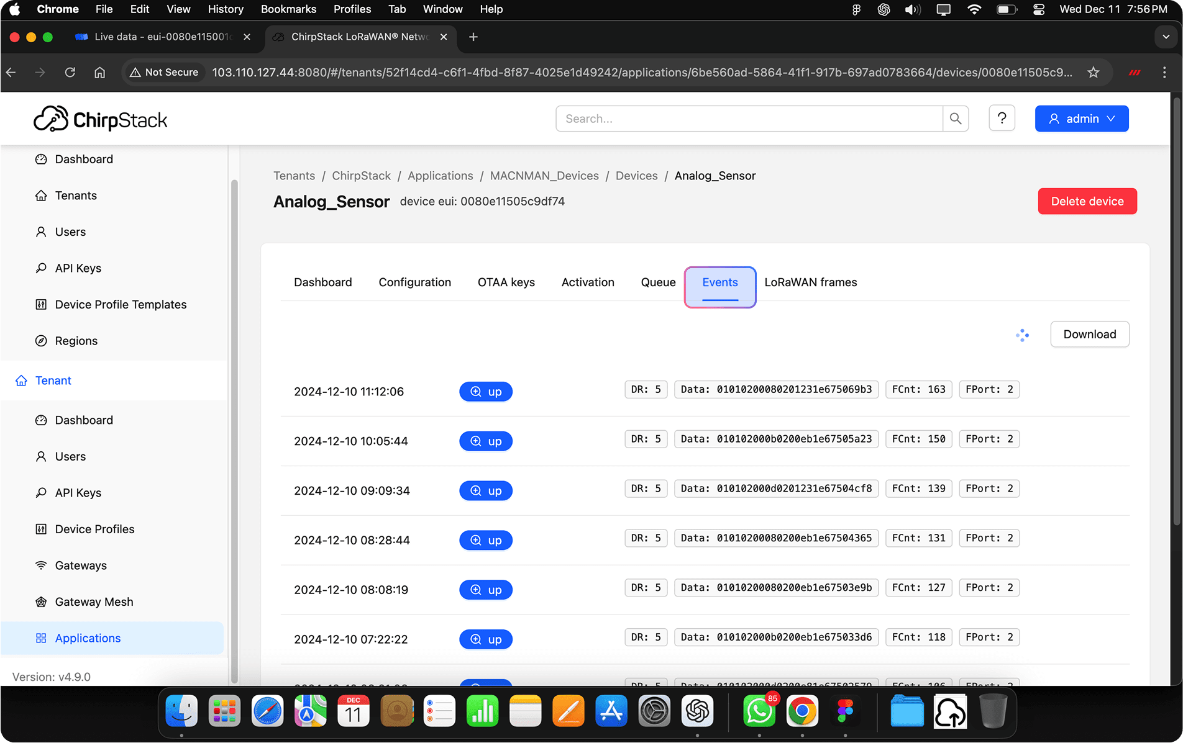Click the Download events button
Viewport: 1183px width, 743px height.
1089,335
